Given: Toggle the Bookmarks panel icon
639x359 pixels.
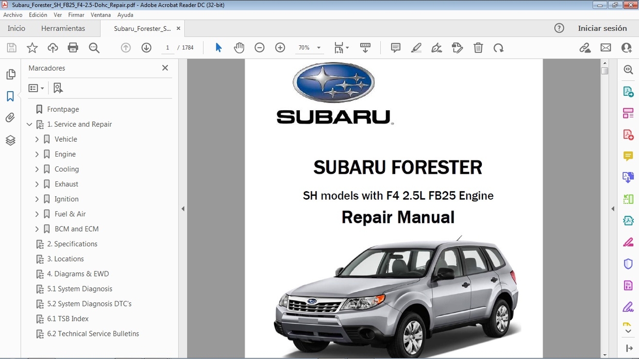Looking at the screenshot, I should pos(10,95).
